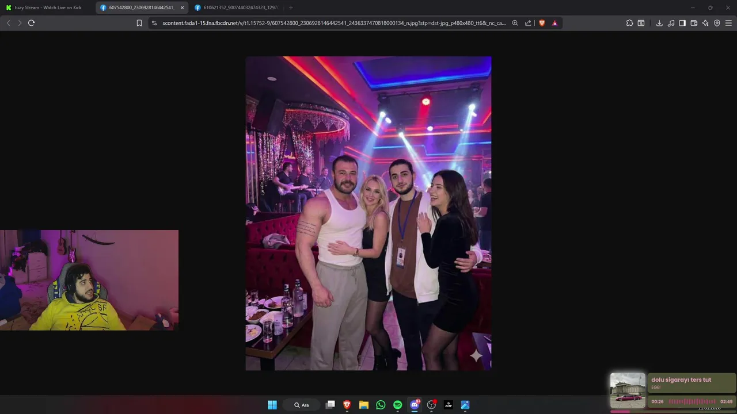Click the browser forward arrow
The height and width of the screenshot is (414, 737).
pyautogui.click(x=20, y=23)
